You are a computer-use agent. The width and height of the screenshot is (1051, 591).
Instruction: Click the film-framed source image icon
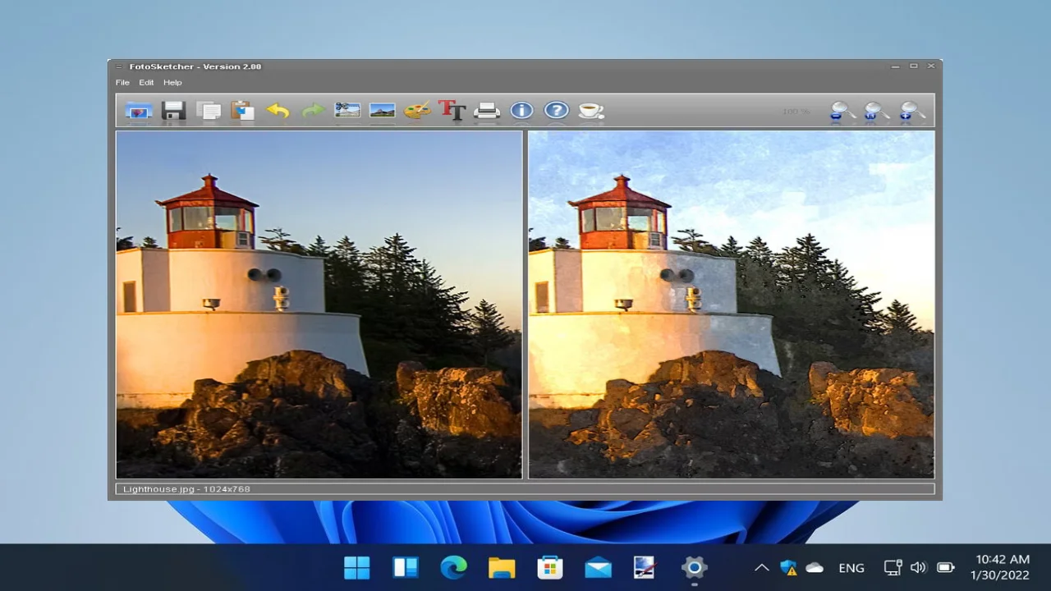tap(348, 110)
